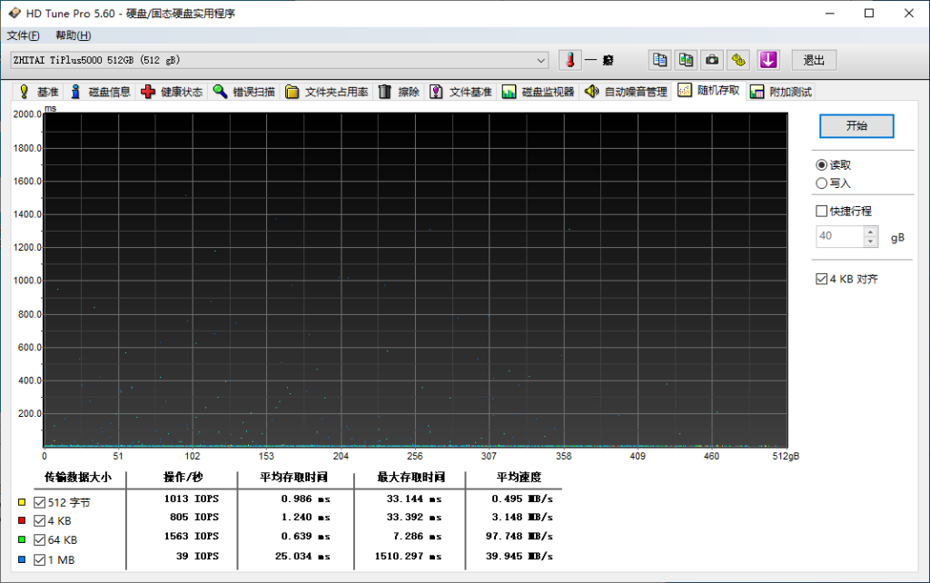The width and height of the screenshot is (930, 583).
Task: Click the 开始 start button
Action: (856, 125)
